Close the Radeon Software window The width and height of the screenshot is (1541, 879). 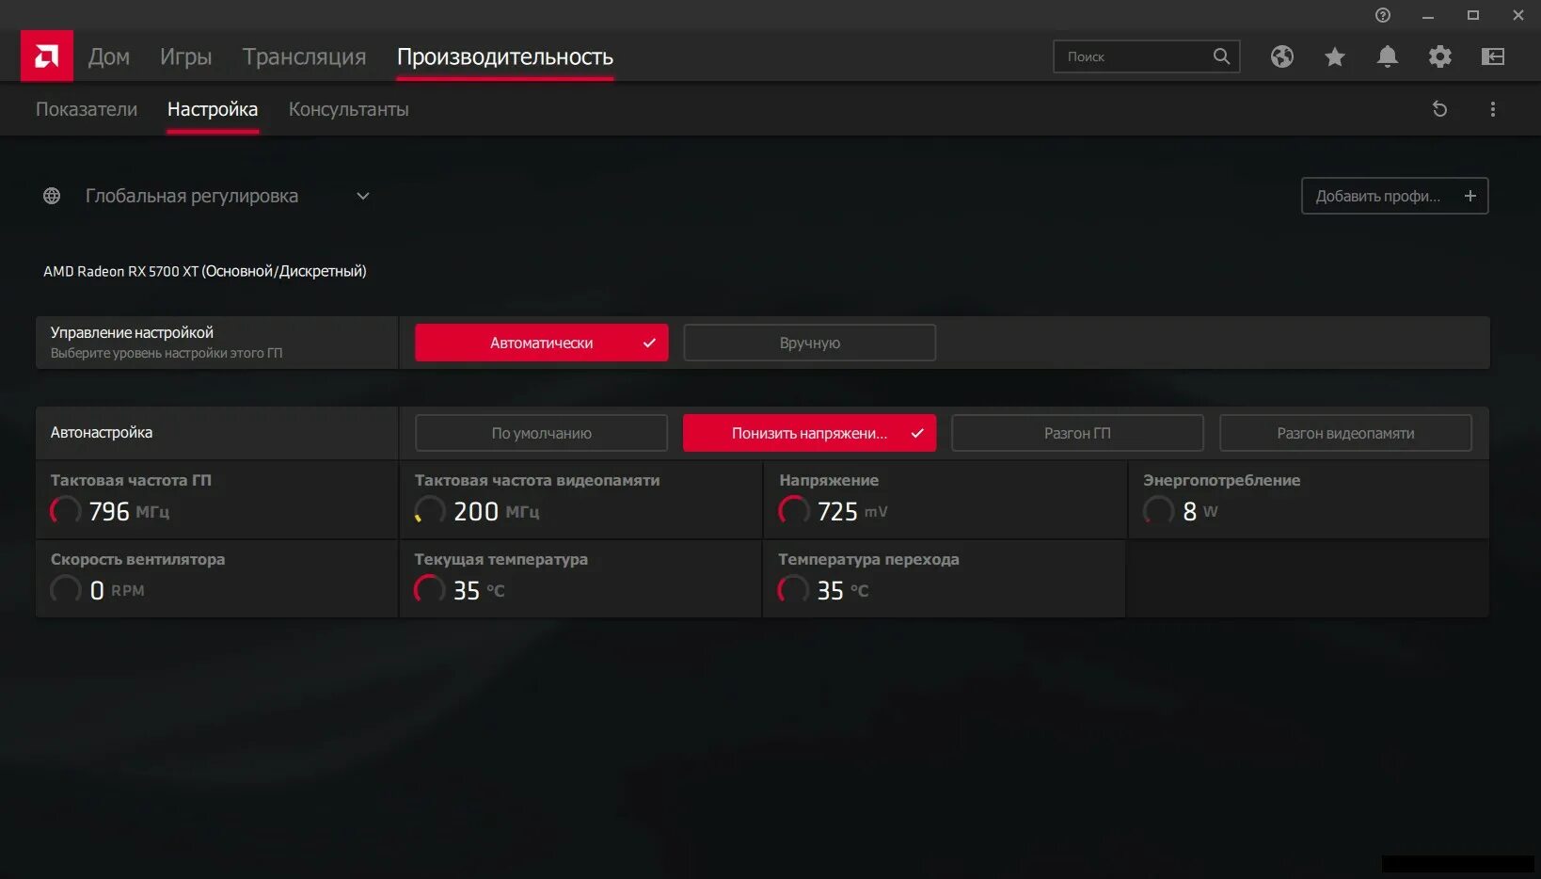[x=1518, y=15]
